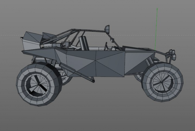The height and width of the screenshot is (131, 195).
Task: Select the side body panel of buggy
Action: [95, 63]
